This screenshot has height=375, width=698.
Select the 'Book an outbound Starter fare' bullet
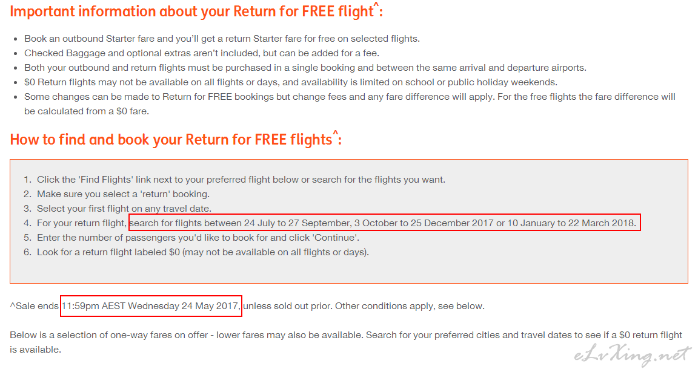click(x=222, y=39)
